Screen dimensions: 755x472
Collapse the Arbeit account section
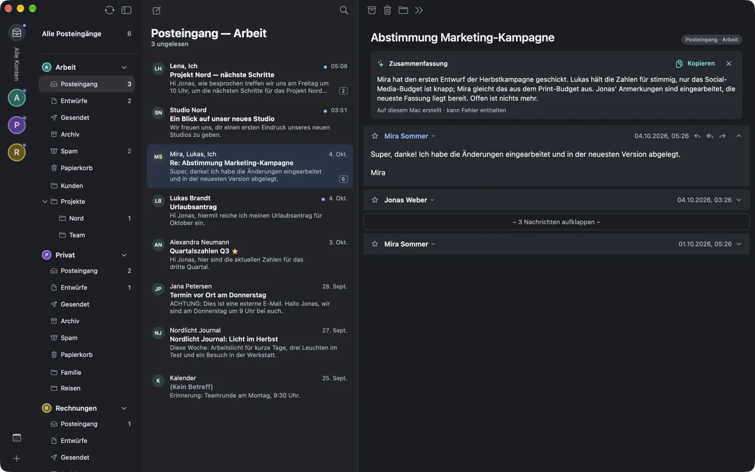pyautogui.click(x=124, y=67)
